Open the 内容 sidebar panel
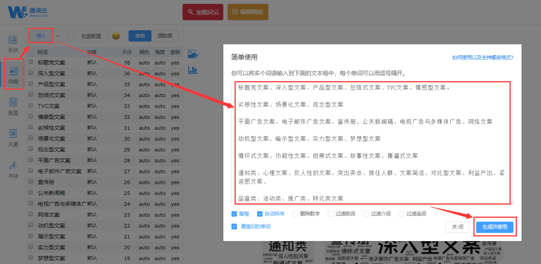The image size is (541, 264). tap(14, 75)
